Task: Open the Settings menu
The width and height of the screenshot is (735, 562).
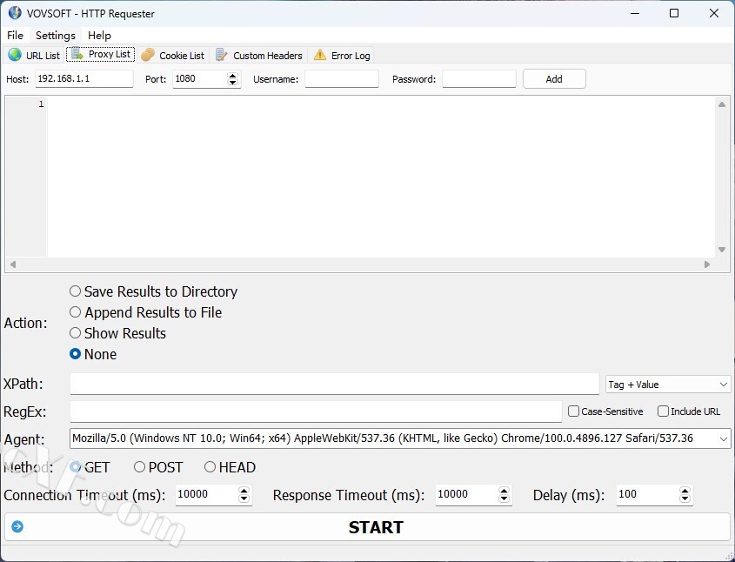Action: click(56, 35)
